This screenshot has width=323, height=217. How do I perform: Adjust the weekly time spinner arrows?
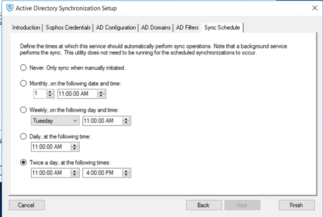126,121
